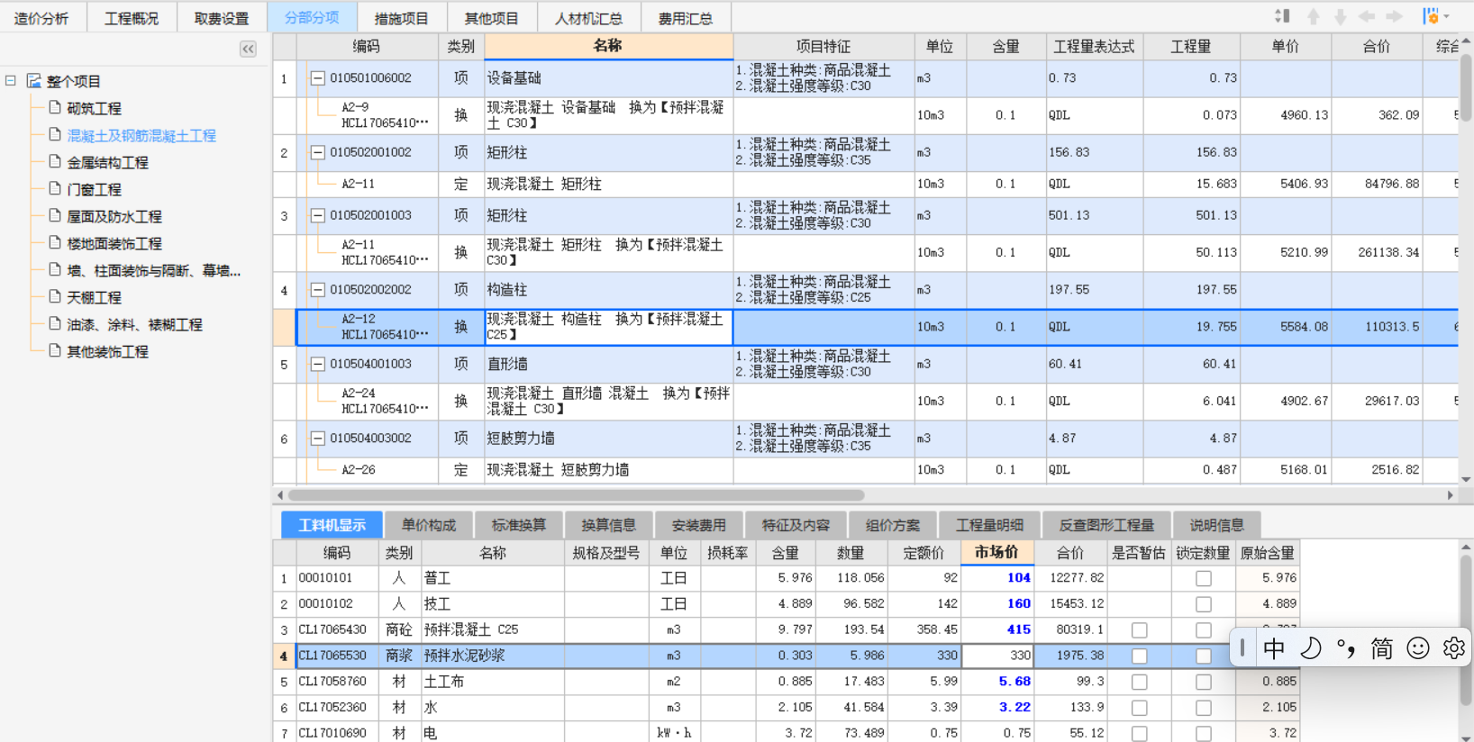Open the 费用汇总 tab
Screen dimensions: 1474x742
point(686,18)
